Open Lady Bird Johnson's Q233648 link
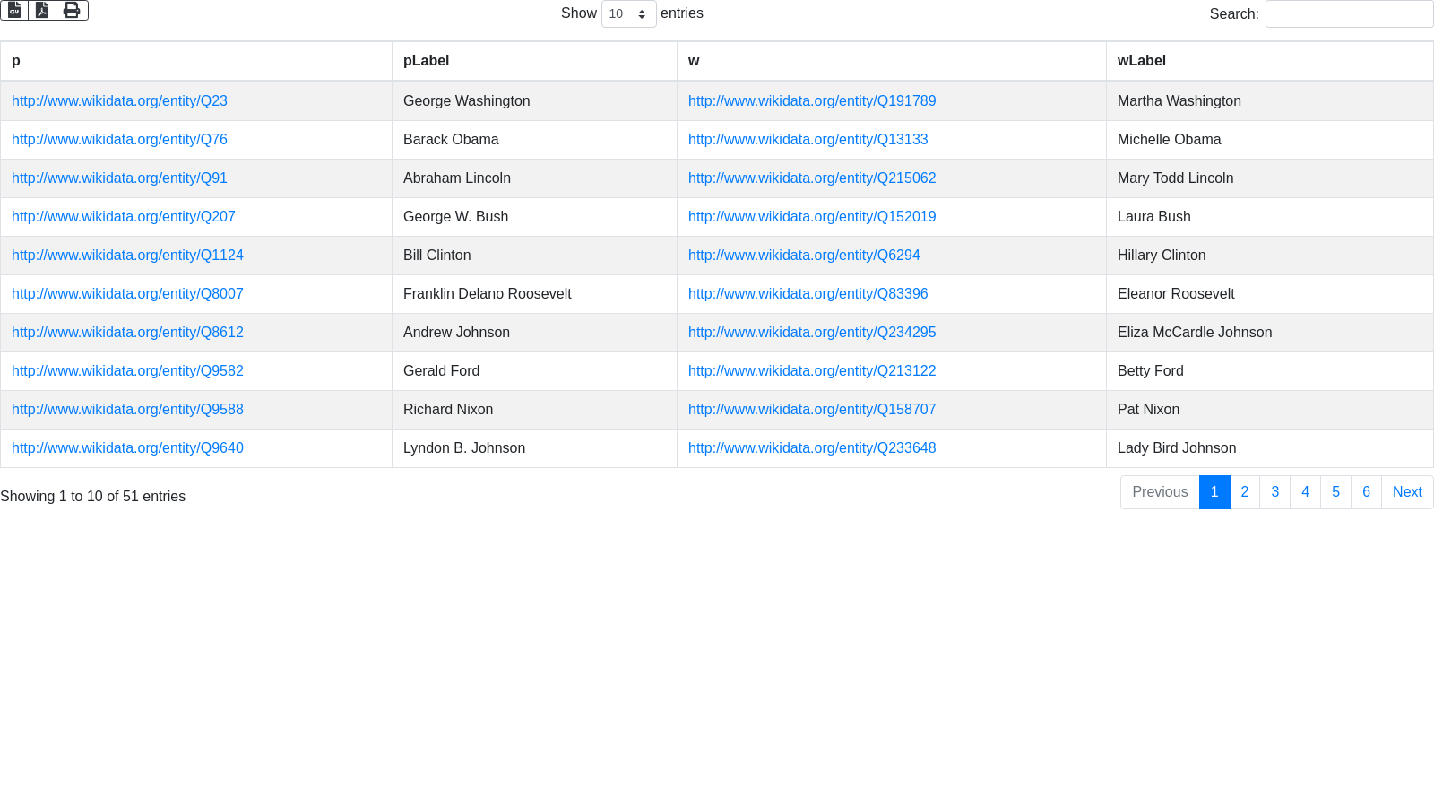Screen dimensions: 1434x807 pyautogui.click(x=812, y=448)
